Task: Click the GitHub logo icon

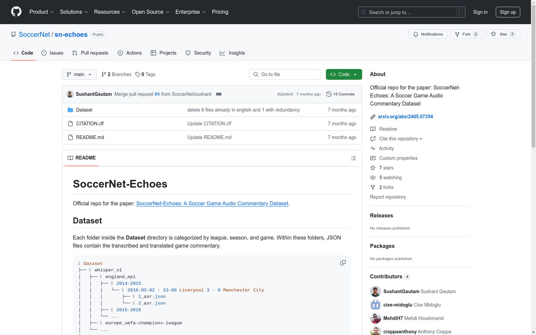Action: 16,12
